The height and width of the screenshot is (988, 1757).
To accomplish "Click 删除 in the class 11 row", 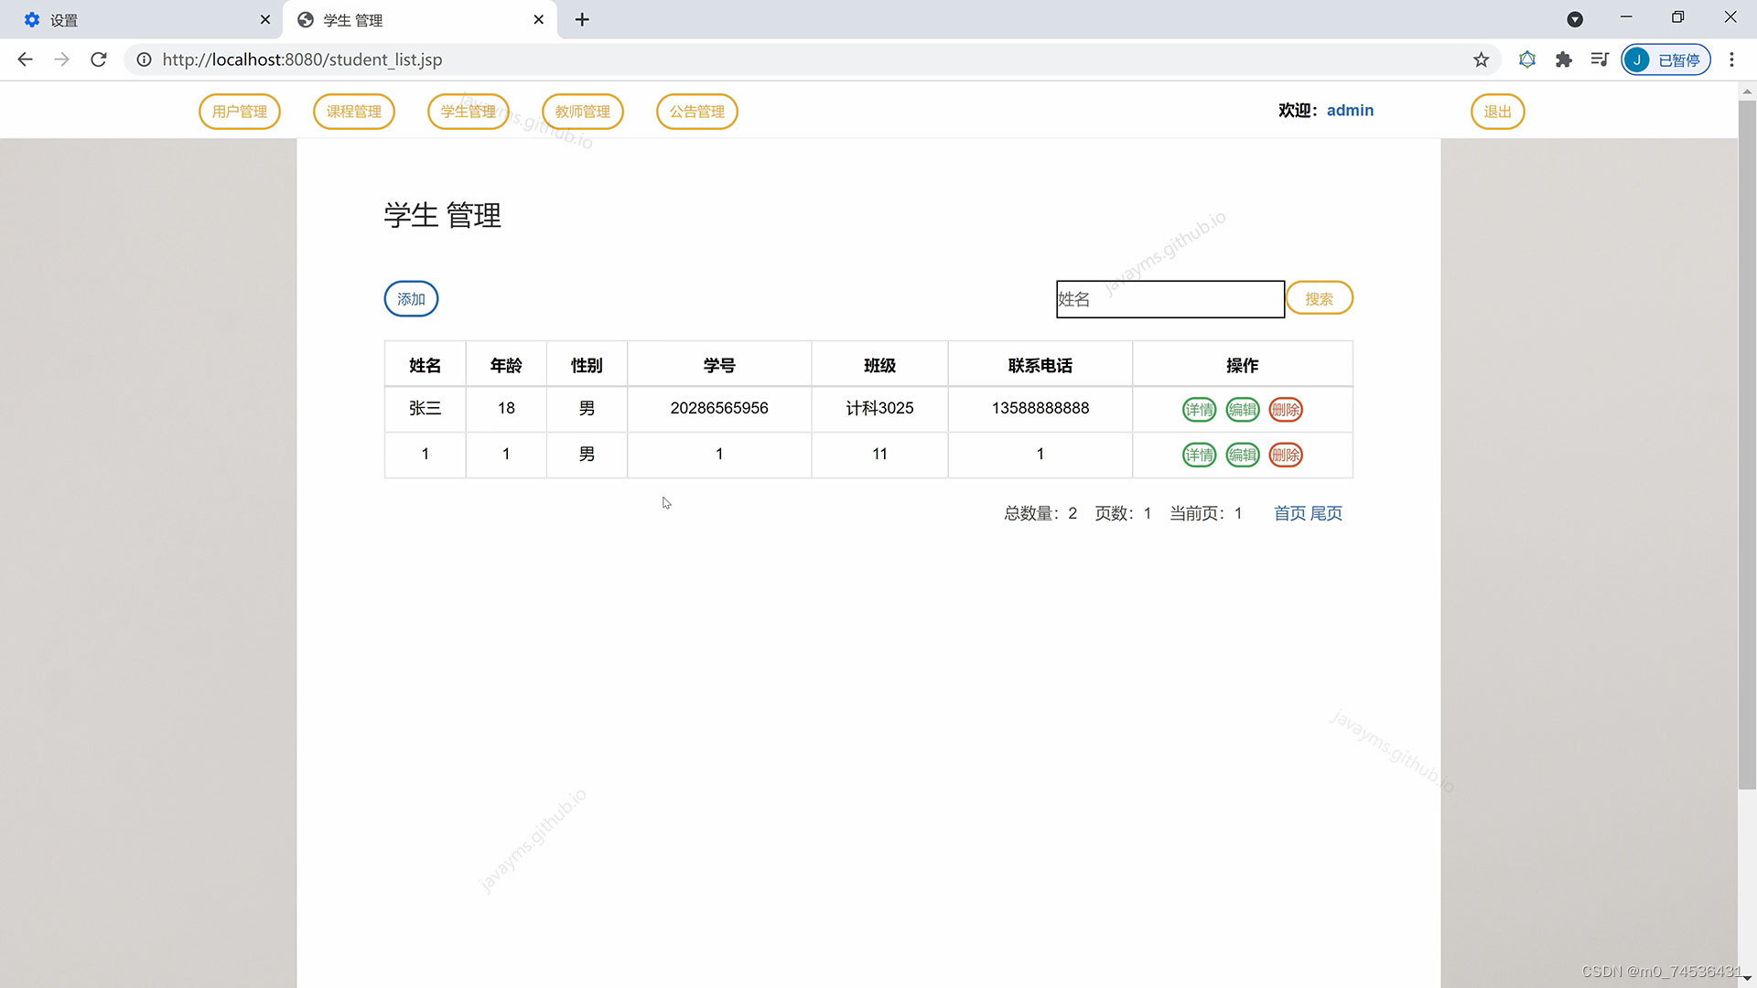I will coord(1286,455).
